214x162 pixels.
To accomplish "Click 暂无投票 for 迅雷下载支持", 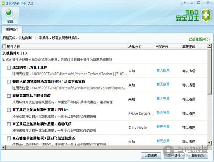I will tap(163, 84).
